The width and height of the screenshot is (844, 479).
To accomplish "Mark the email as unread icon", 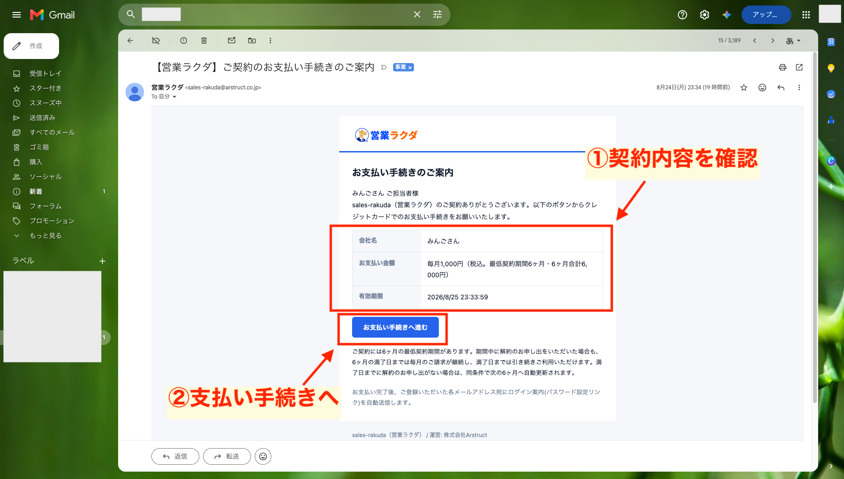I will [x=232, y=41].
